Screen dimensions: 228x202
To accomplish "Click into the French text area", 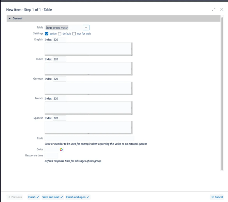I will (x=88, y=108).
